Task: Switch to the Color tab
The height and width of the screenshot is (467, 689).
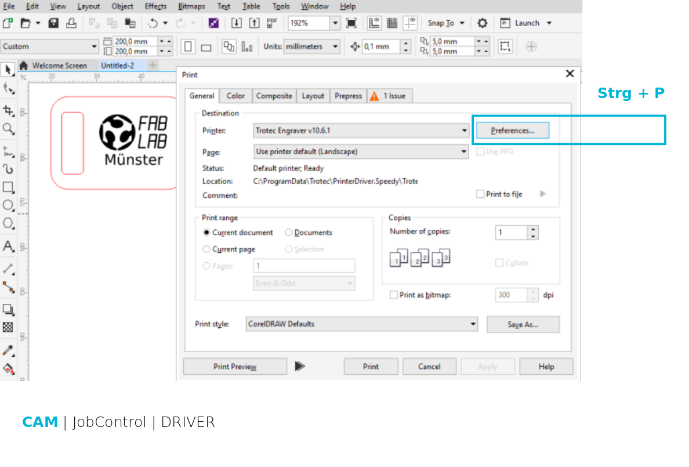Action: pyautogui.click(x=235, y=96)
